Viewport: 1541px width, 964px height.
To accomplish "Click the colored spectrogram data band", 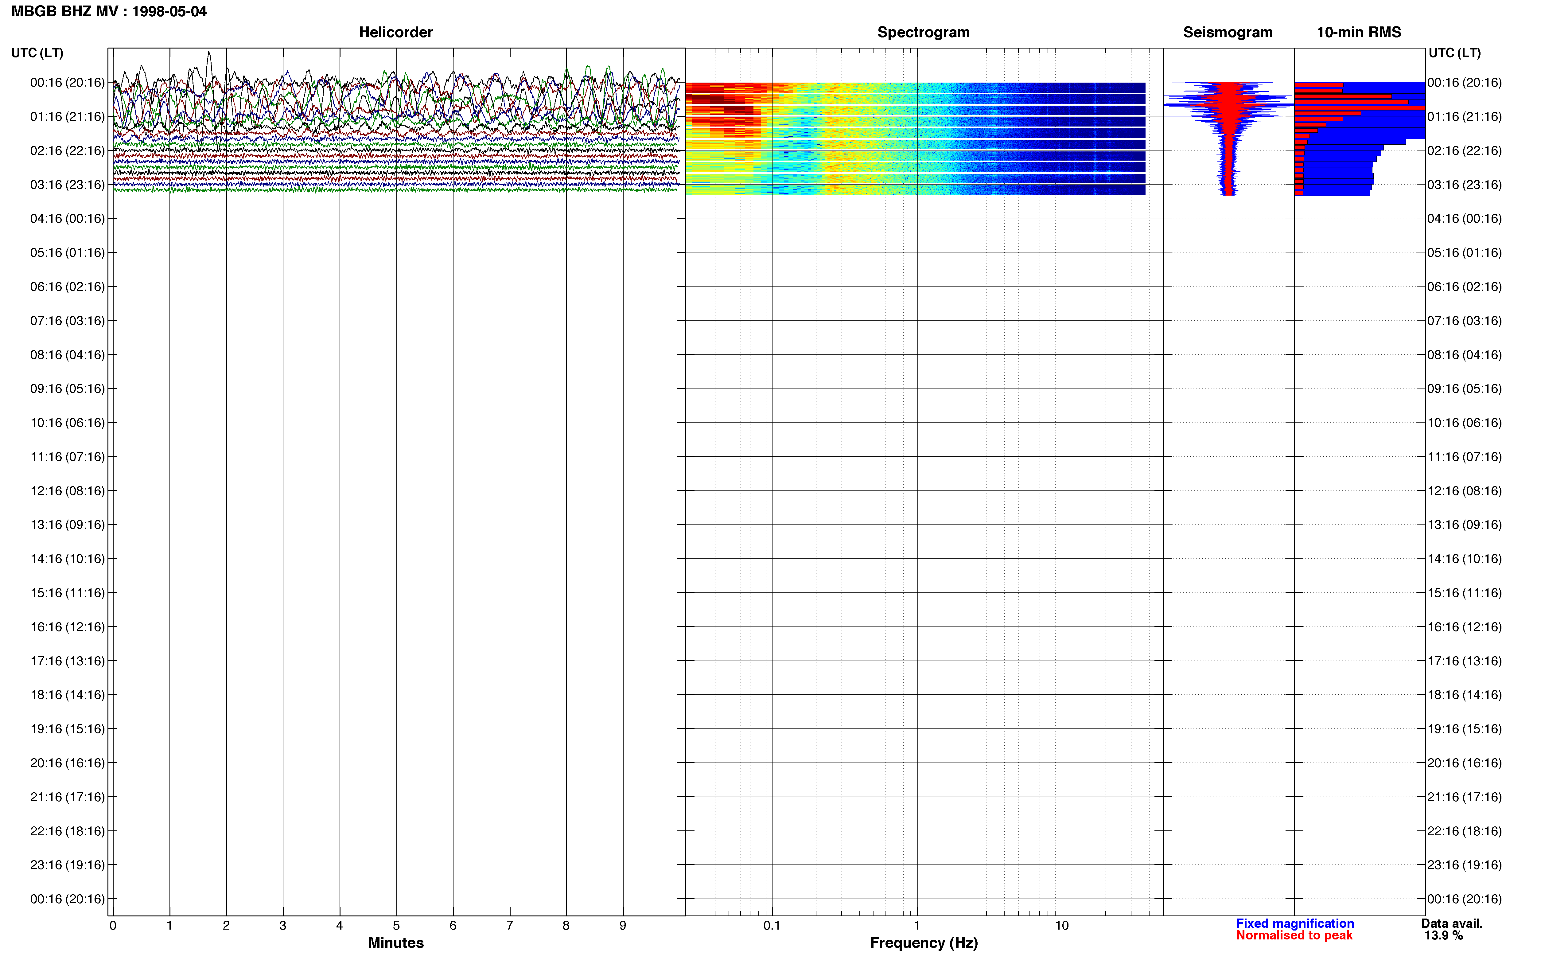I will (x=915, y=139).
